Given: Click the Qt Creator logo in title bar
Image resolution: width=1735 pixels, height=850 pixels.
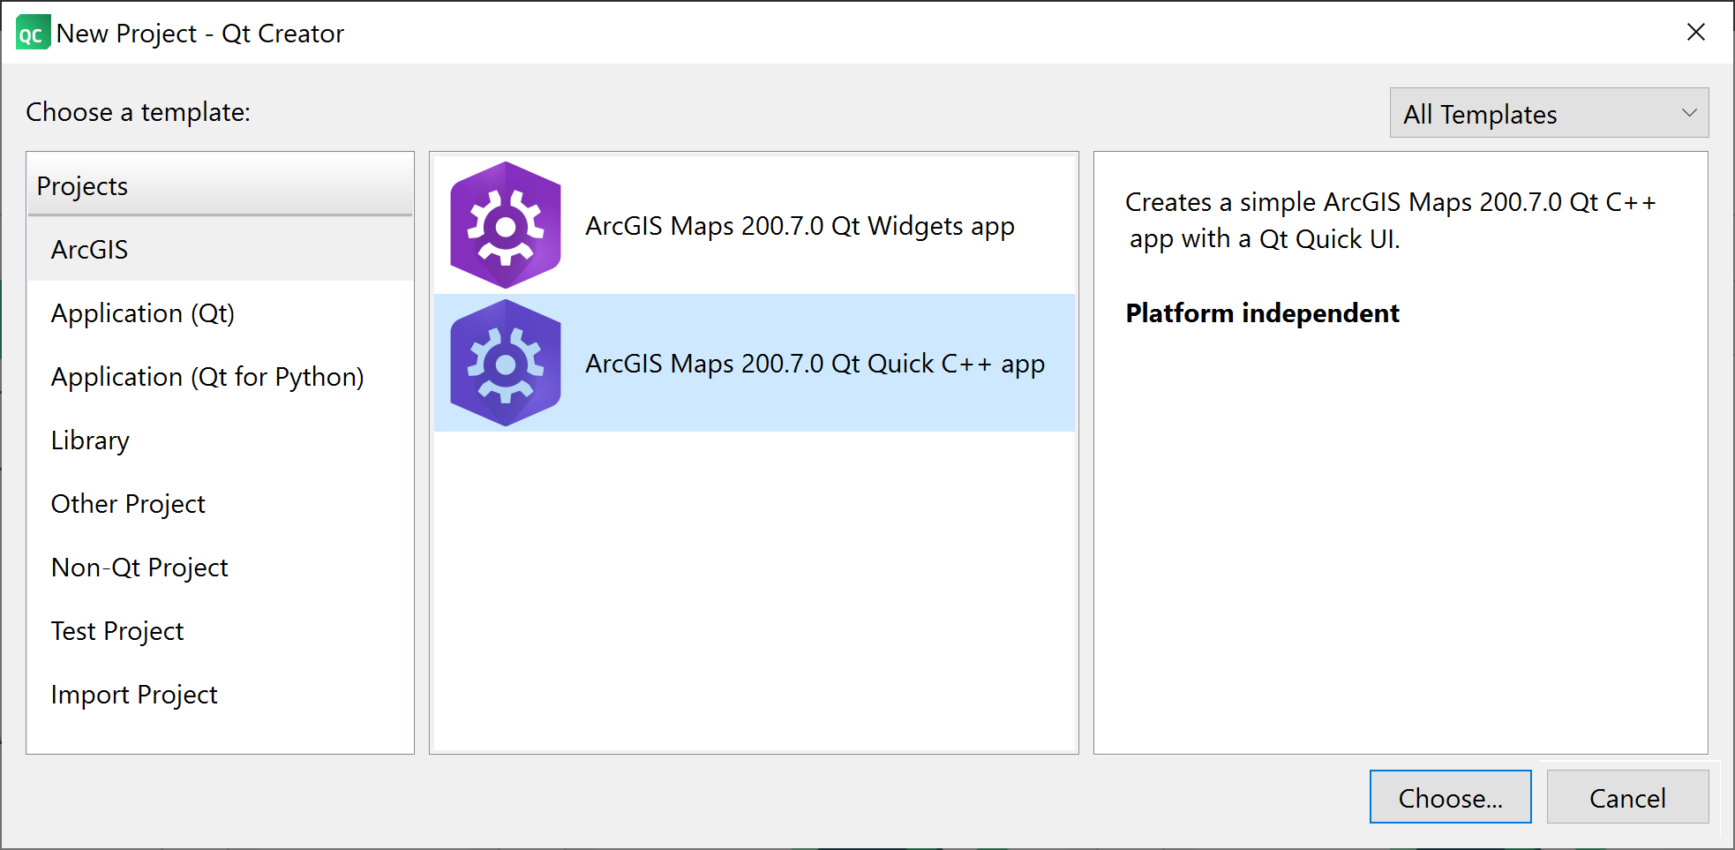Looking at the screenshot, I should [x=33, y=34].
